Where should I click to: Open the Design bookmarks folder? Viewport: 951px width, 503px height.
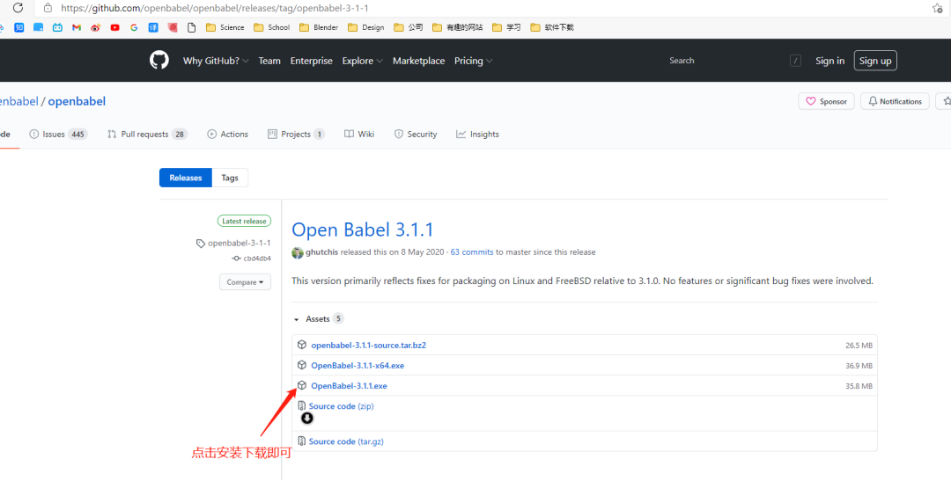pos(365,27)
